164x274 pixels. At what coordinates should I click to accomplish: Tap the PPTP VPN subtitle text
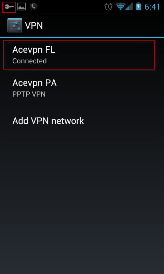click(29, 94)
